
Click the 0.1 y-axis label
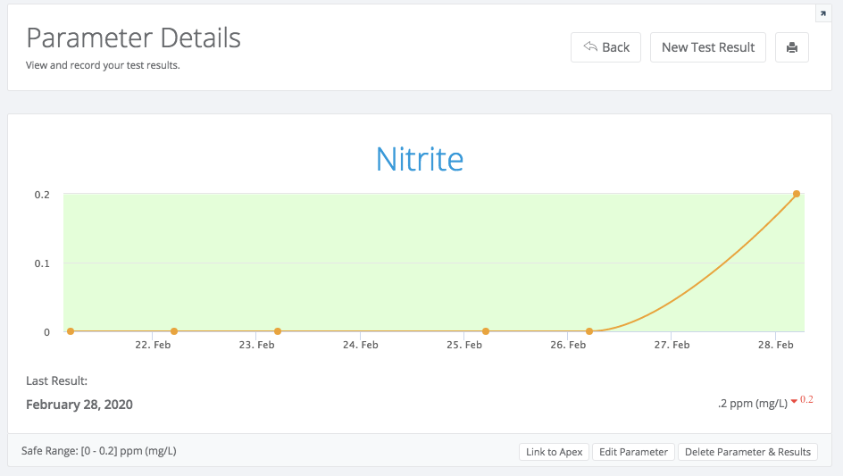(42, 263)
